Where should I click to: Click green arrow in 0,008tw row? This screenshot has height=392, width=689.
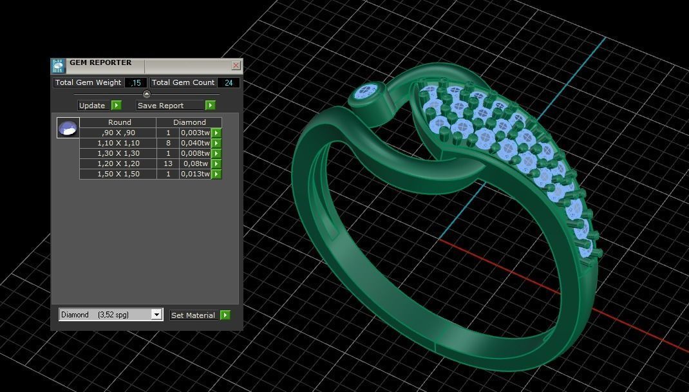click(216, 153)
